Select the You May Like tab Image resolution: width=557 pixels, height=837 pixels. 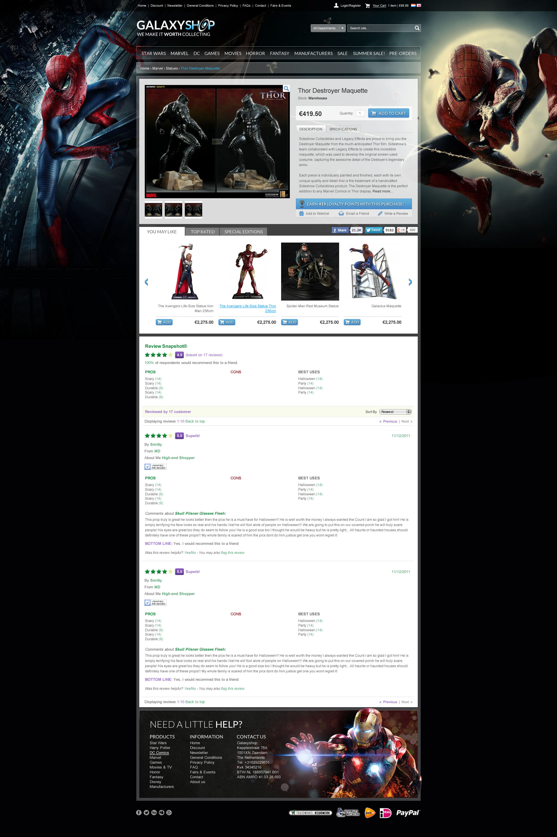click(x=162, y=232)
